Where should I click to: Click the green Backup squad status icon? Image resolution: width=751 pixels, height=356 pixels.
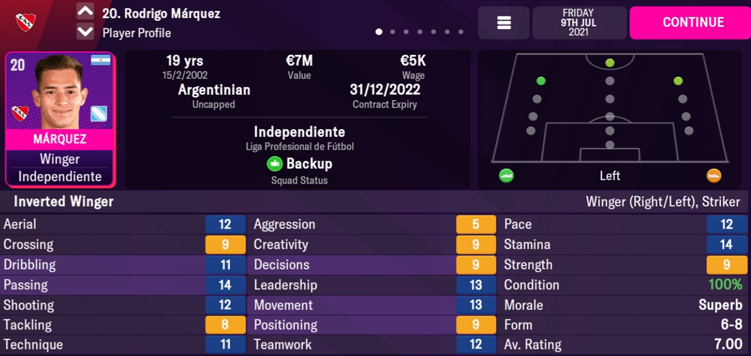[275, 164]
